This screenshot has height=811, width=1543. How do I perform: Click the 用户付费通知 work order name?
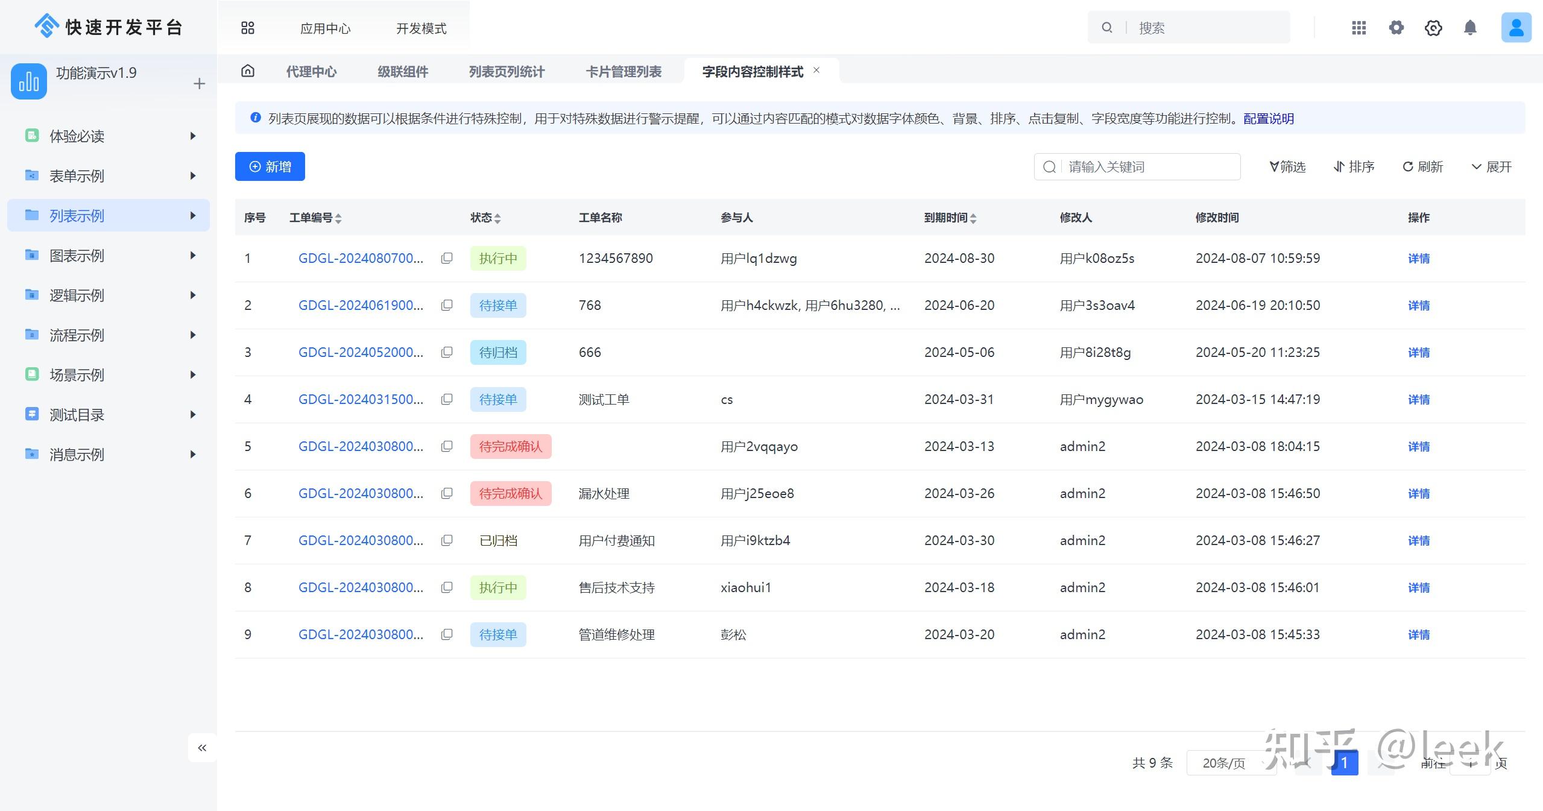click(617, 540)
